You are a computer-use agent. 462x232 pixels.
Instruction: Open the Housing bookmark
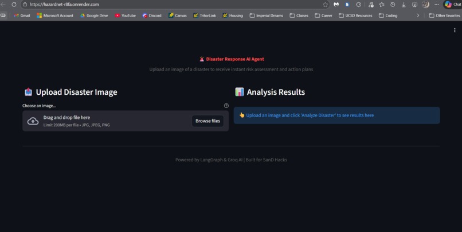tap(233, 16)
